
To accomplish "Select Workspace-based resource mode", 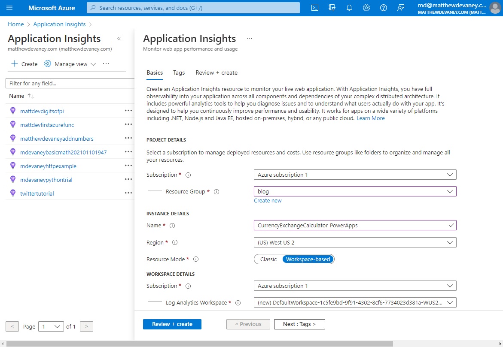I will [308, 259].
